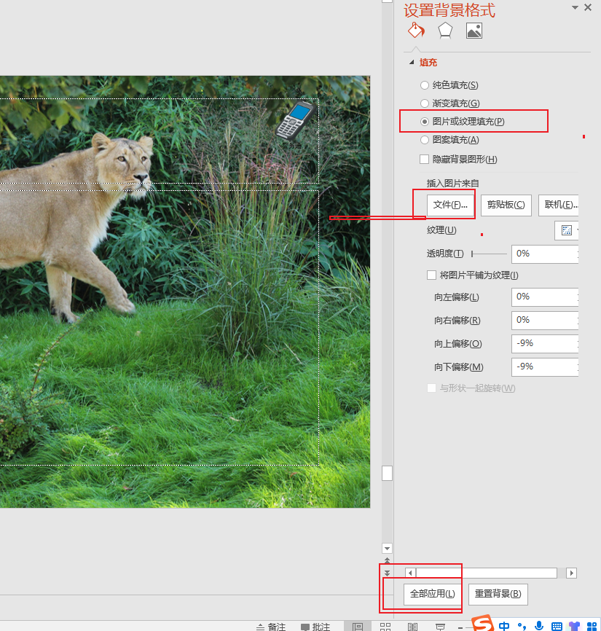Click the Sogou voice input microphone
The width and height of the screenshot is (601, 631).
pyautogui.click(x=539, y=626)
